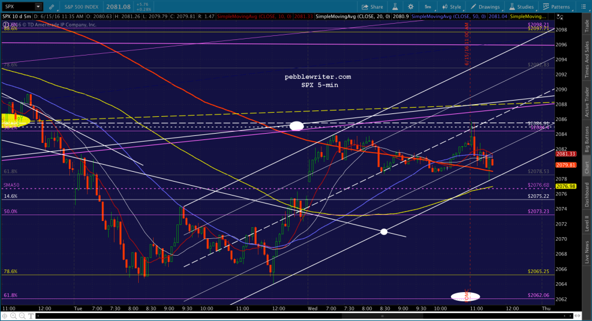Click the expand time axis arrows icon
This screenshot has width=592, height=321.
click(x=576, y=316)
